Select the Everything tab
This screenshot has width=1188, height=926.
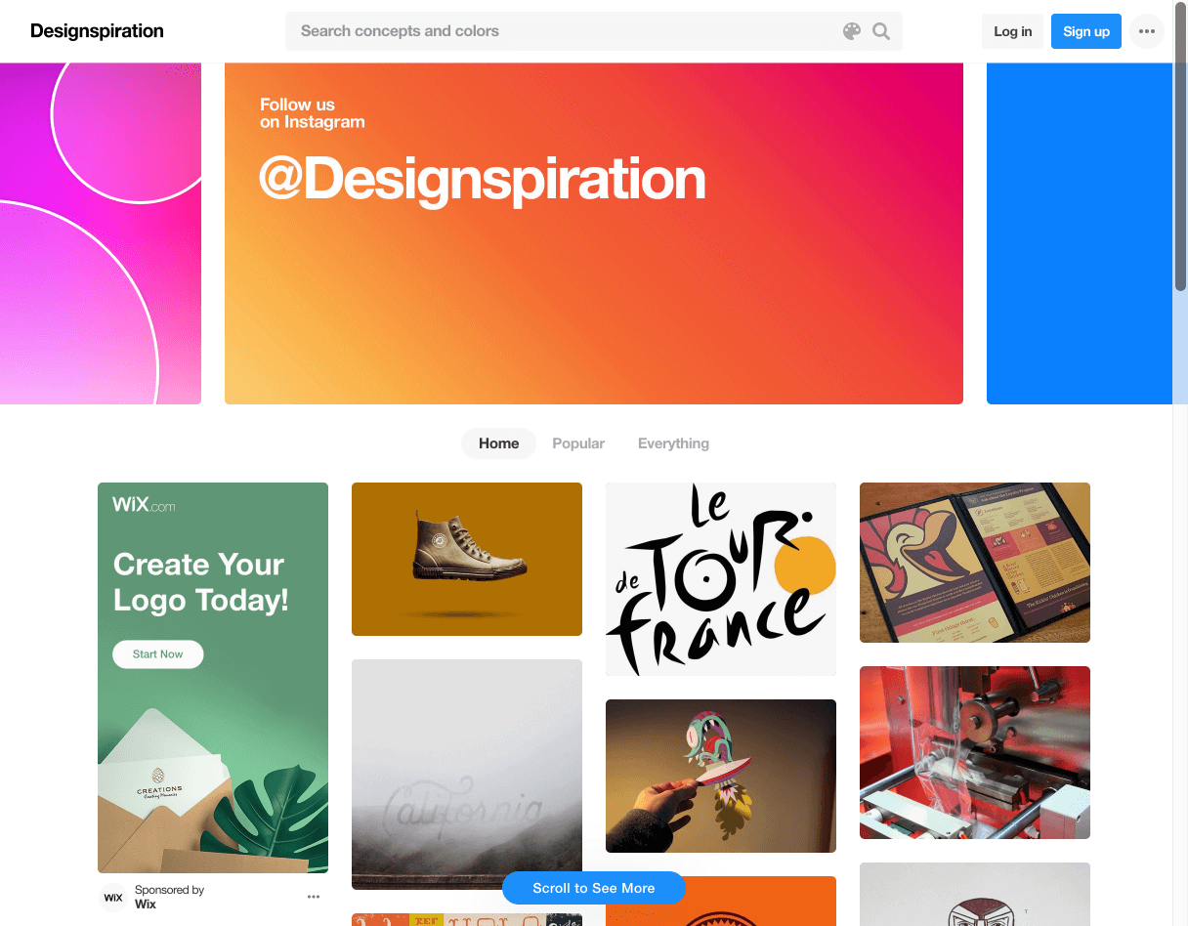pyautogui.click(x=673, y=443)
